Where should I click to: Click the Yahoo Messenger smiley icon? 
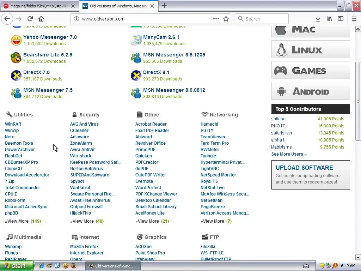(x=16, y=40)
